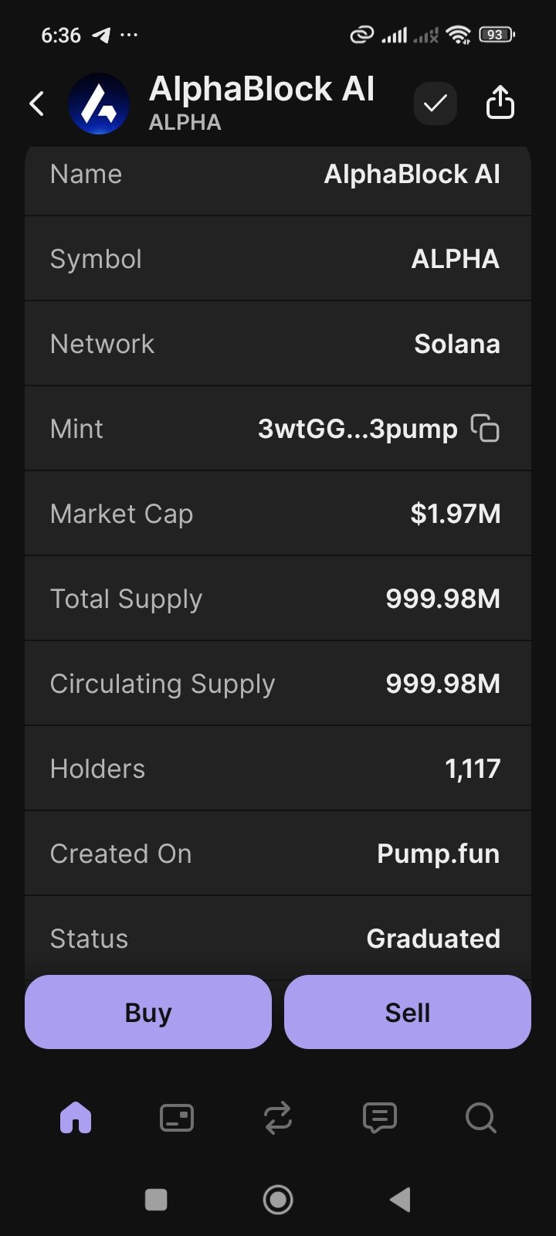Open the Home tab
This screenshot has width=556, height=1236.
coord(76,1118)
